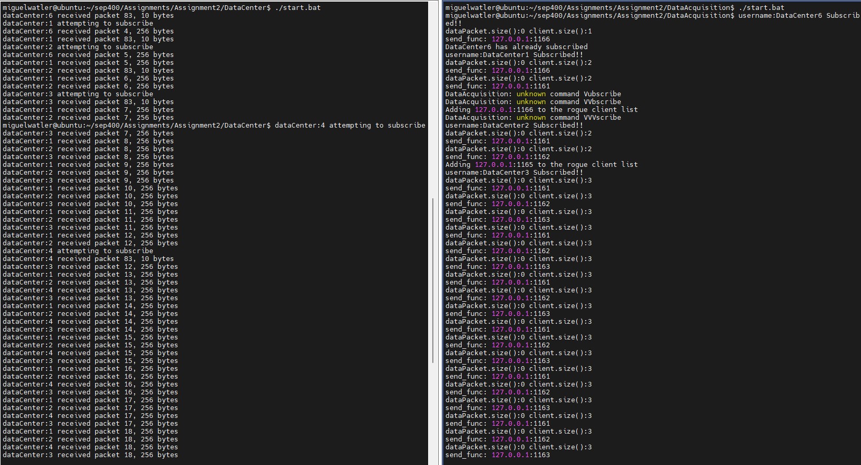Click 'username:DataCenter6 Subscrib' in the right terminal
Screen dimensions: 861x465
click(799, 16)
